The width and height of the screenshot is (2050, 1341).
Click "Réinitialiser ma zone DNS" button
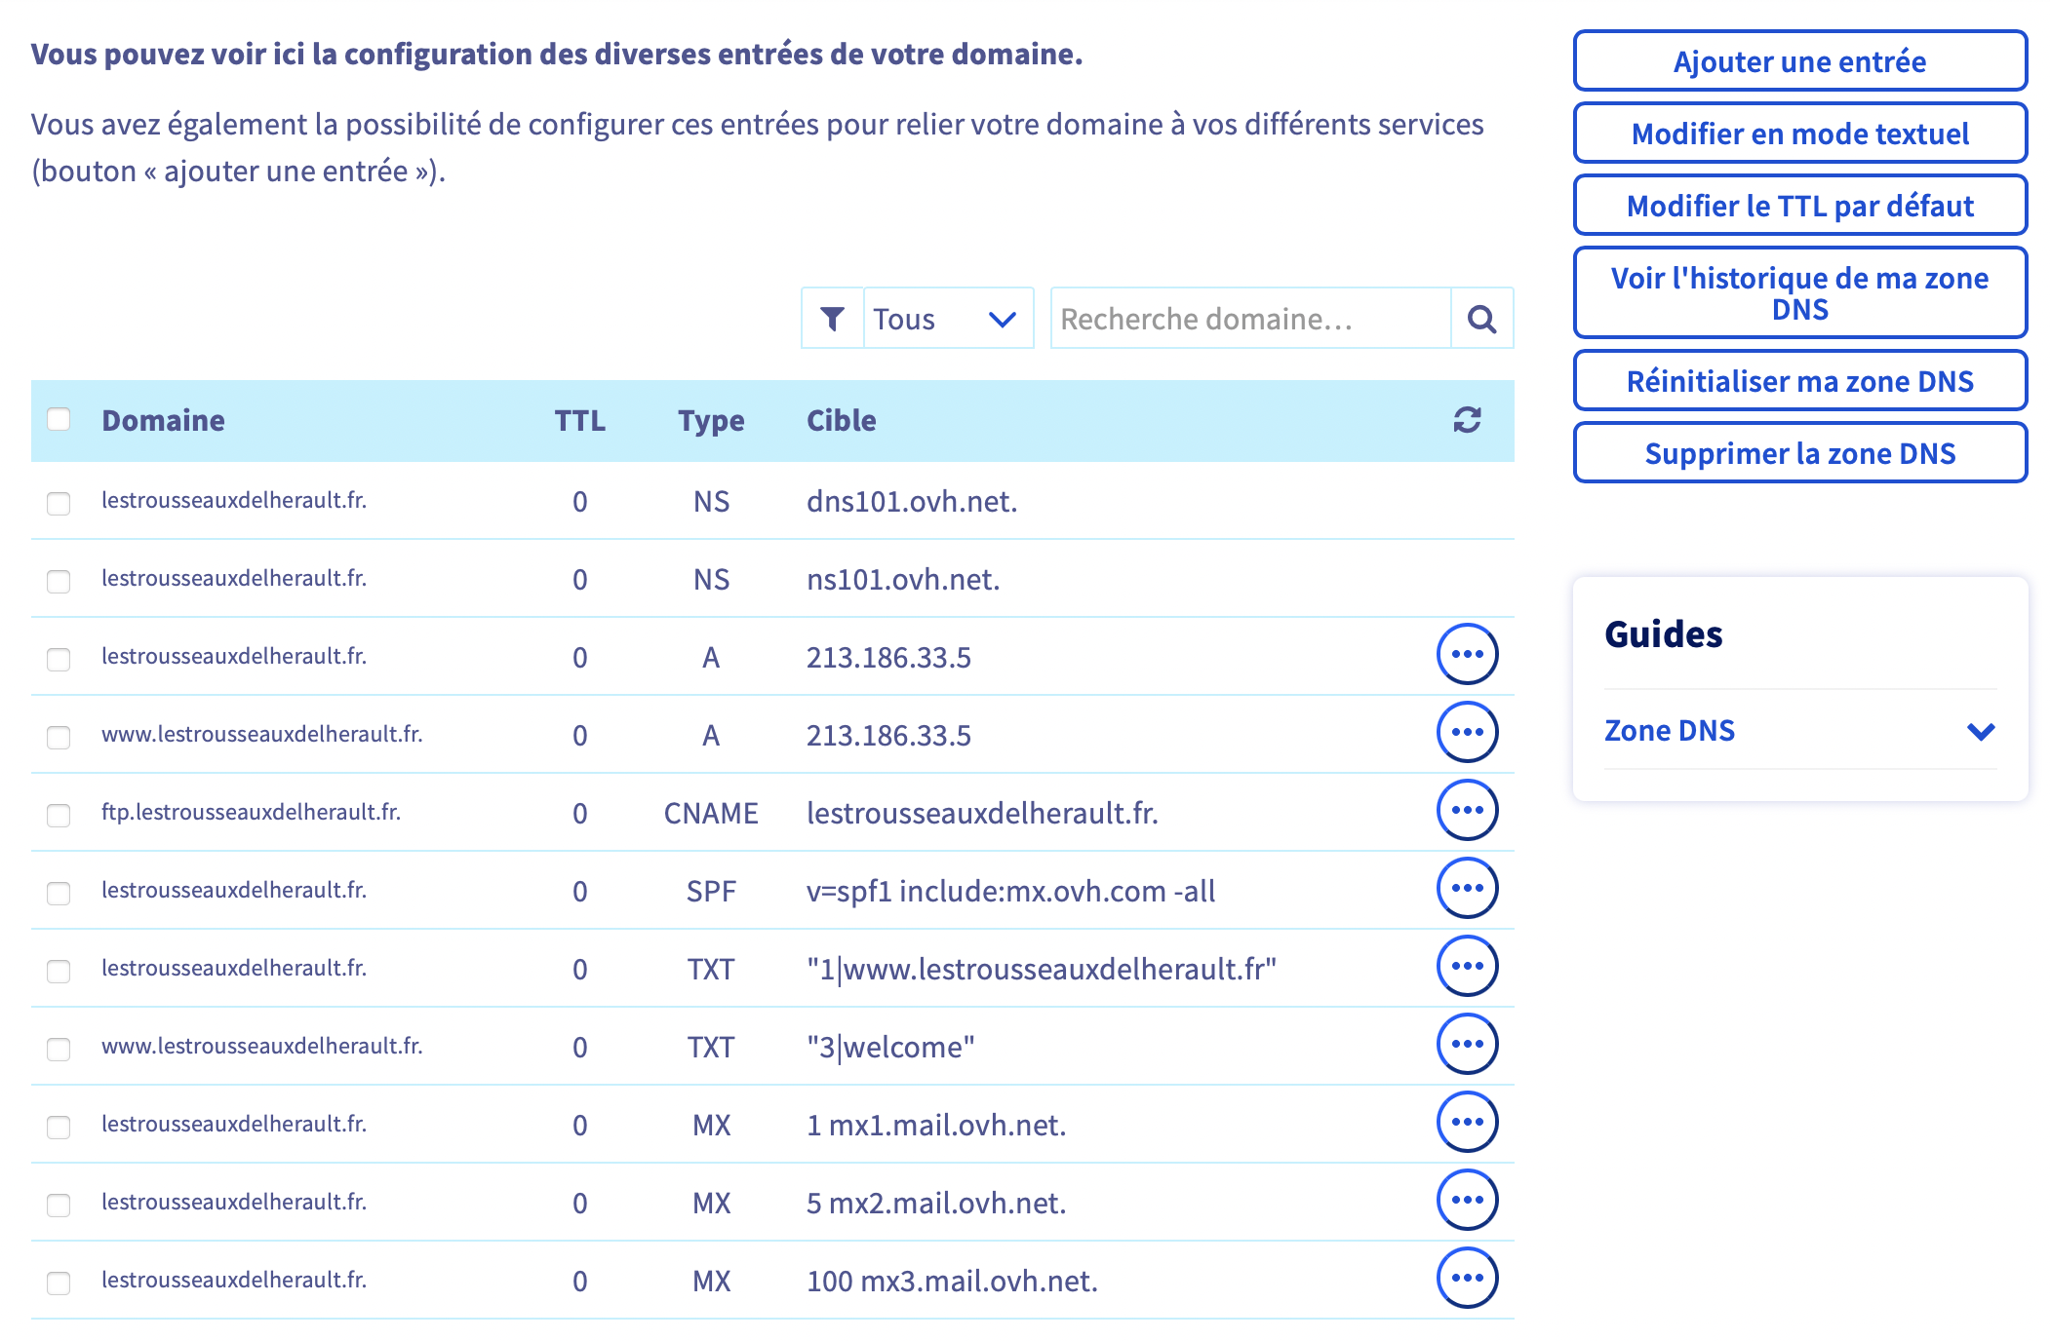1799,381
